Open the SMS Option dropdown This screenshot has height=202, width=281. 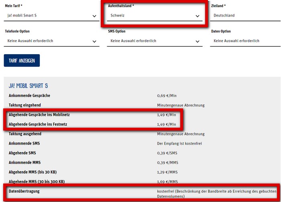coord(155,41)
